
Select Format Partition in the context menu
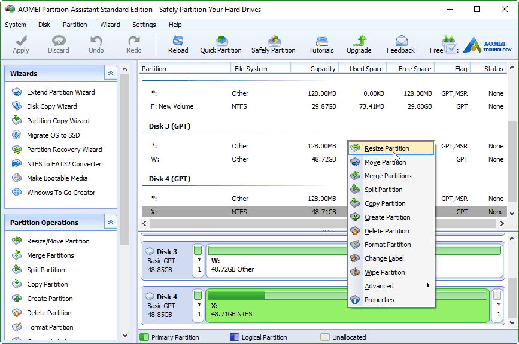tap(387, 245)
